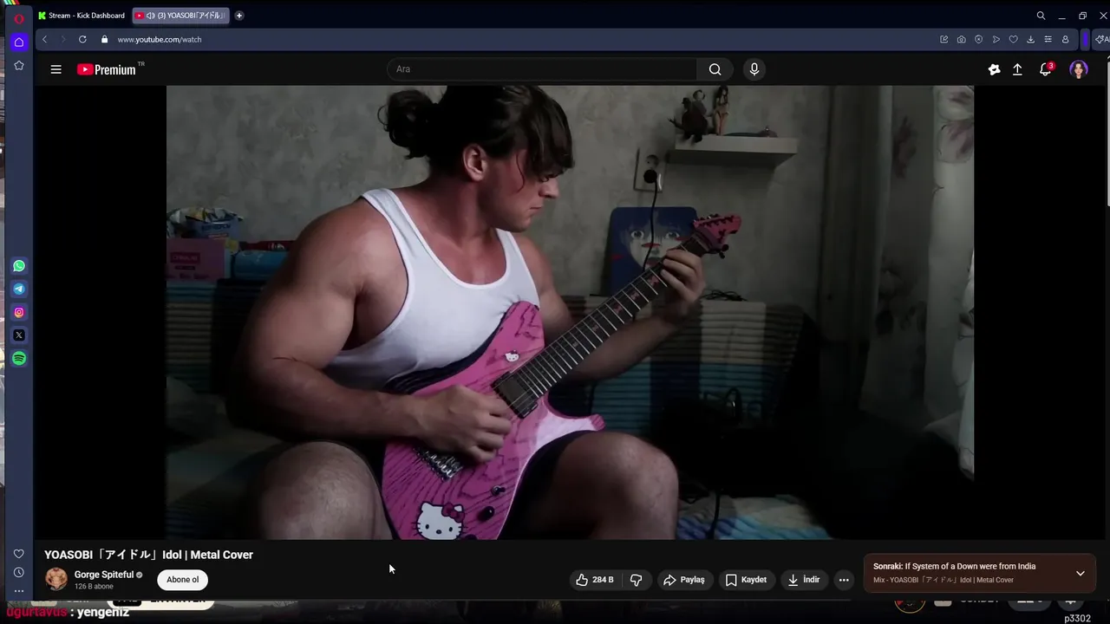Save video with Kaydet button
Screen dimensions: 1110x624
pyautogui.click(x=746, y=580)
